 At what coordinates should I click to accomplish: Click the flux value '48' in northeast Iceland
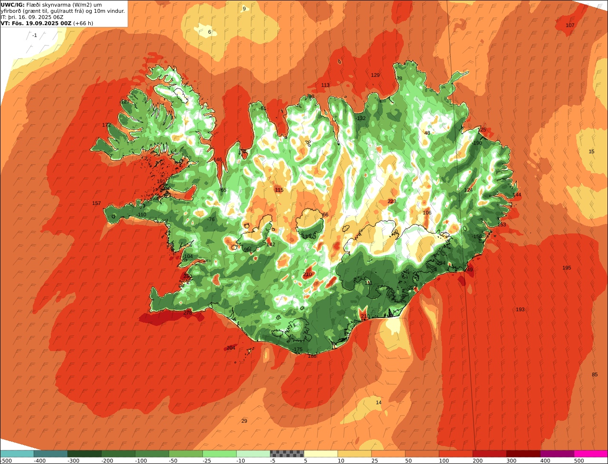pyautogui.click(x=427, y=133)
